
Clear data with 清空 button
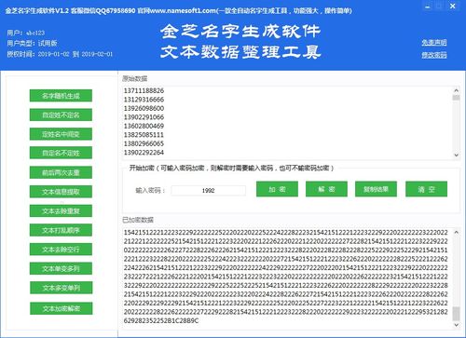point(426,189)
